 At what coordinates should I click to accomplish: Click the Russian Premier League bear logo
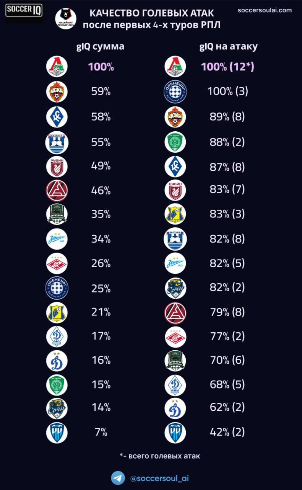65,18
